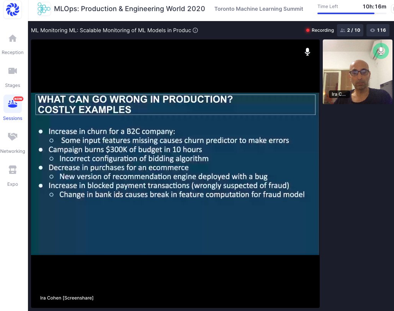Click the event title MLOps: Production & Engineering World 2020

[x=129, y=9]
